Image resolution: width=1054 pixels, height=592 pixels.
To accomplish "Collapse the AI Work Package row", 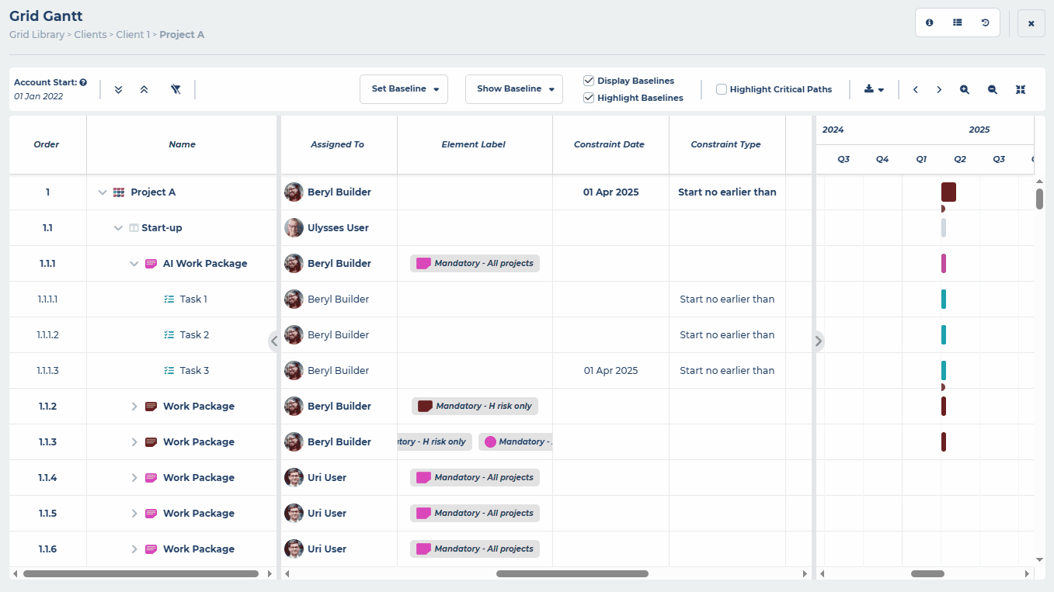I will click(134, 263).
